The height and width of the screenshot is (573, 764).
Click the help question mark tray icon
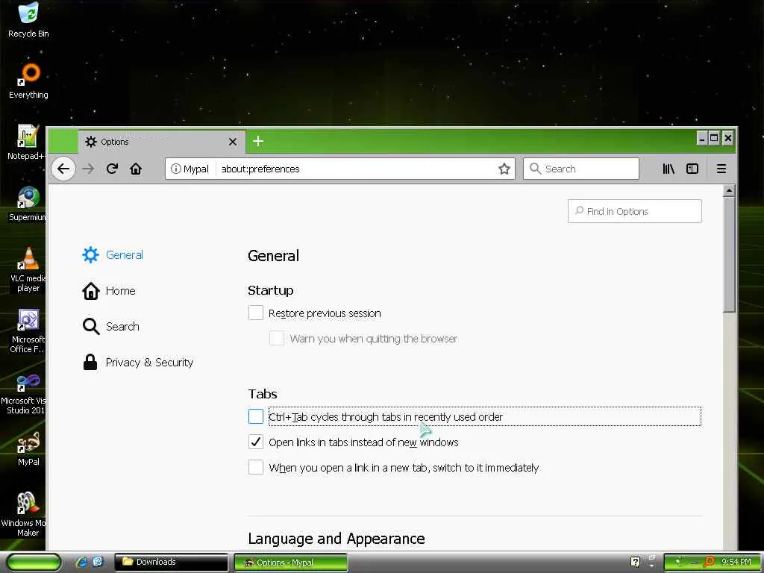pyautogui.click(x=635, y=562)
